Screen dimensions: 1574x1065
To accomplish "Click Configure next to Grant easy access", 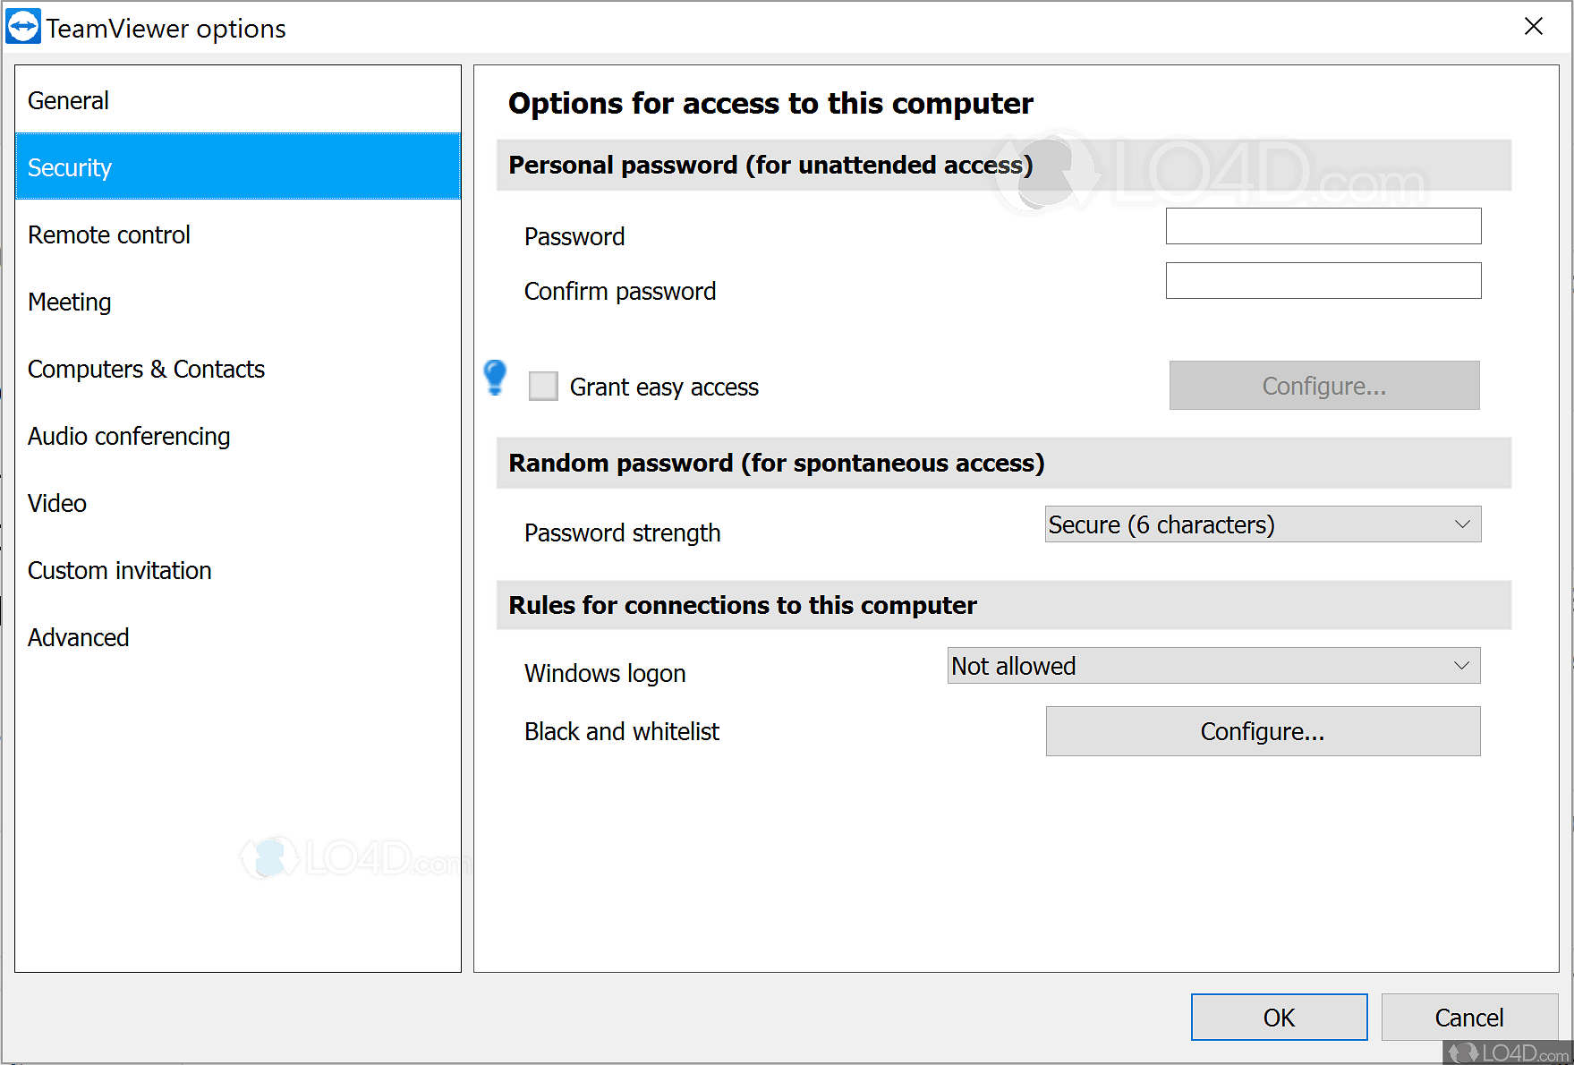I will pyautogui.click(x=1323, y=386).
